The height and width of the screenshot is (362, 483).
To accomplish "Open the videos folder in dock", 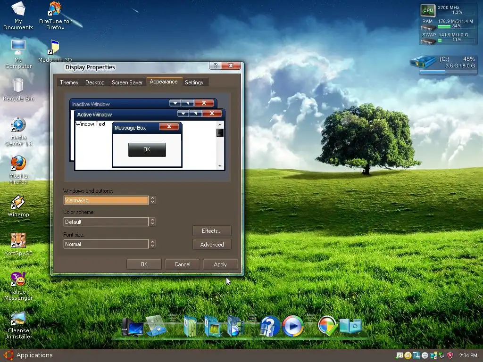I will (235, 326).
